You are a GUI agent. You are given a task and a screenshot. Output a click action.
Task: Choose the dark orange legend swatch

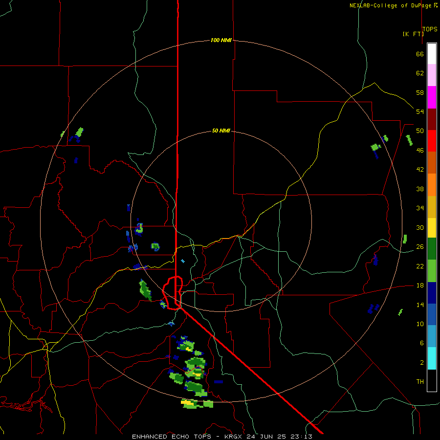point(432,162)
